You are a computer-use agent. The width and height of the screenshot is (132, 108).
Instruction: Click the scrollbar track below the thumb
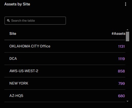[x=127, y=71]
